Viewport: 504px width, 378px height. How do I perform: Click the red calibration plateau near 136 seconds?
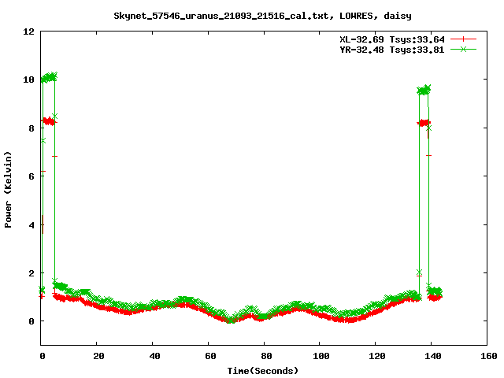424,123
